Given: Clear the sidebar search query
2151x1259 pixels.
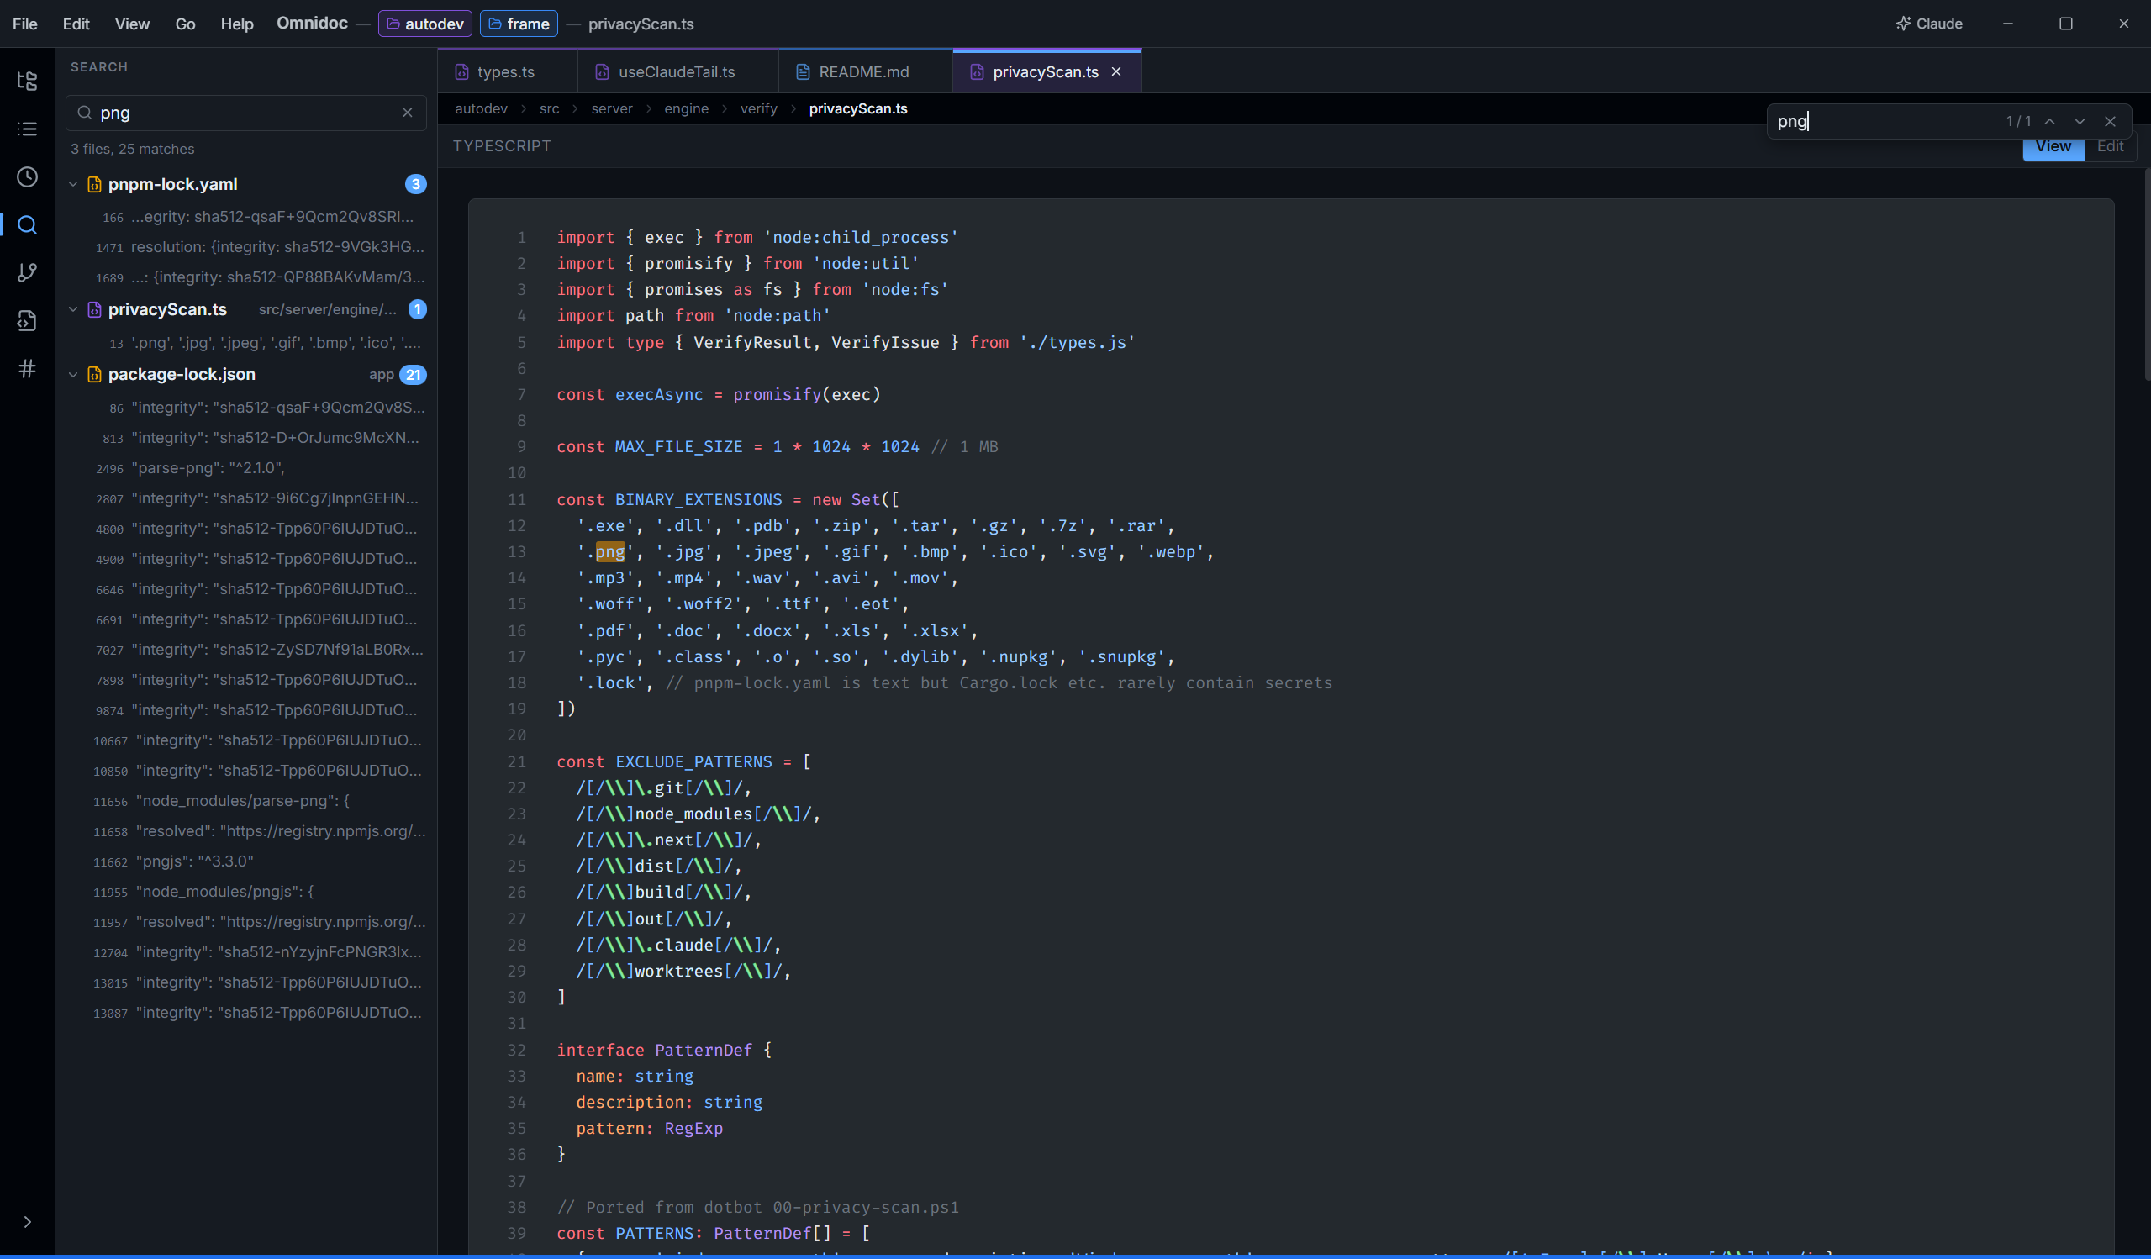Looking at the screenshot, I should 407,113.
